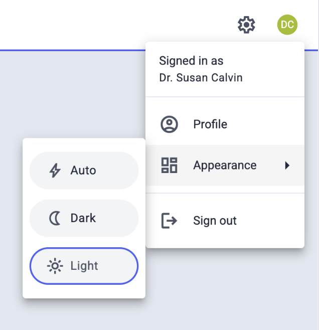Screen dimensions: 319x330
Task: Click the Appearance grid icon
Action: coord(170,165)
